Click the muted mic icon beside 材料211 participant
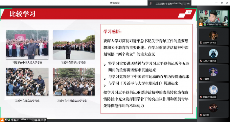Image resolution: width=230 pixels, height=122 pixels. [x=201, y=97]
